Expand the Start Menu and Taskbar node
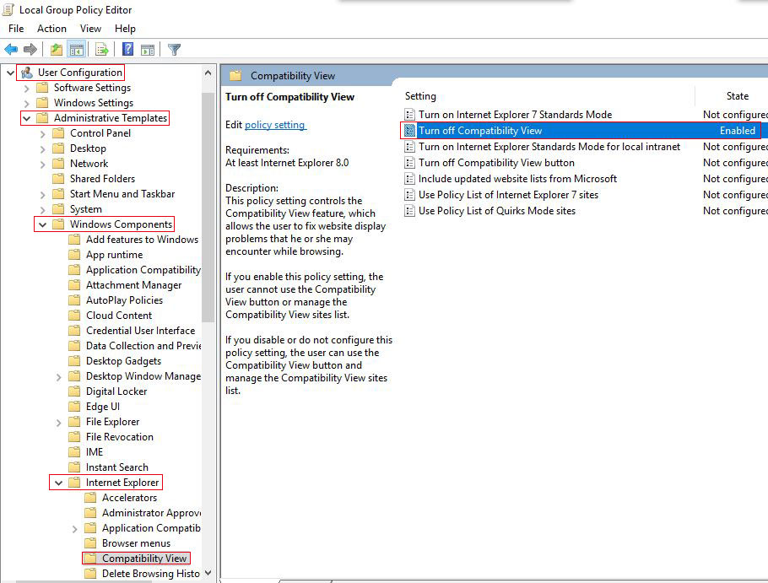Viewport: 768px width, 583px height. pyautogui.click(x=42, y=194)
